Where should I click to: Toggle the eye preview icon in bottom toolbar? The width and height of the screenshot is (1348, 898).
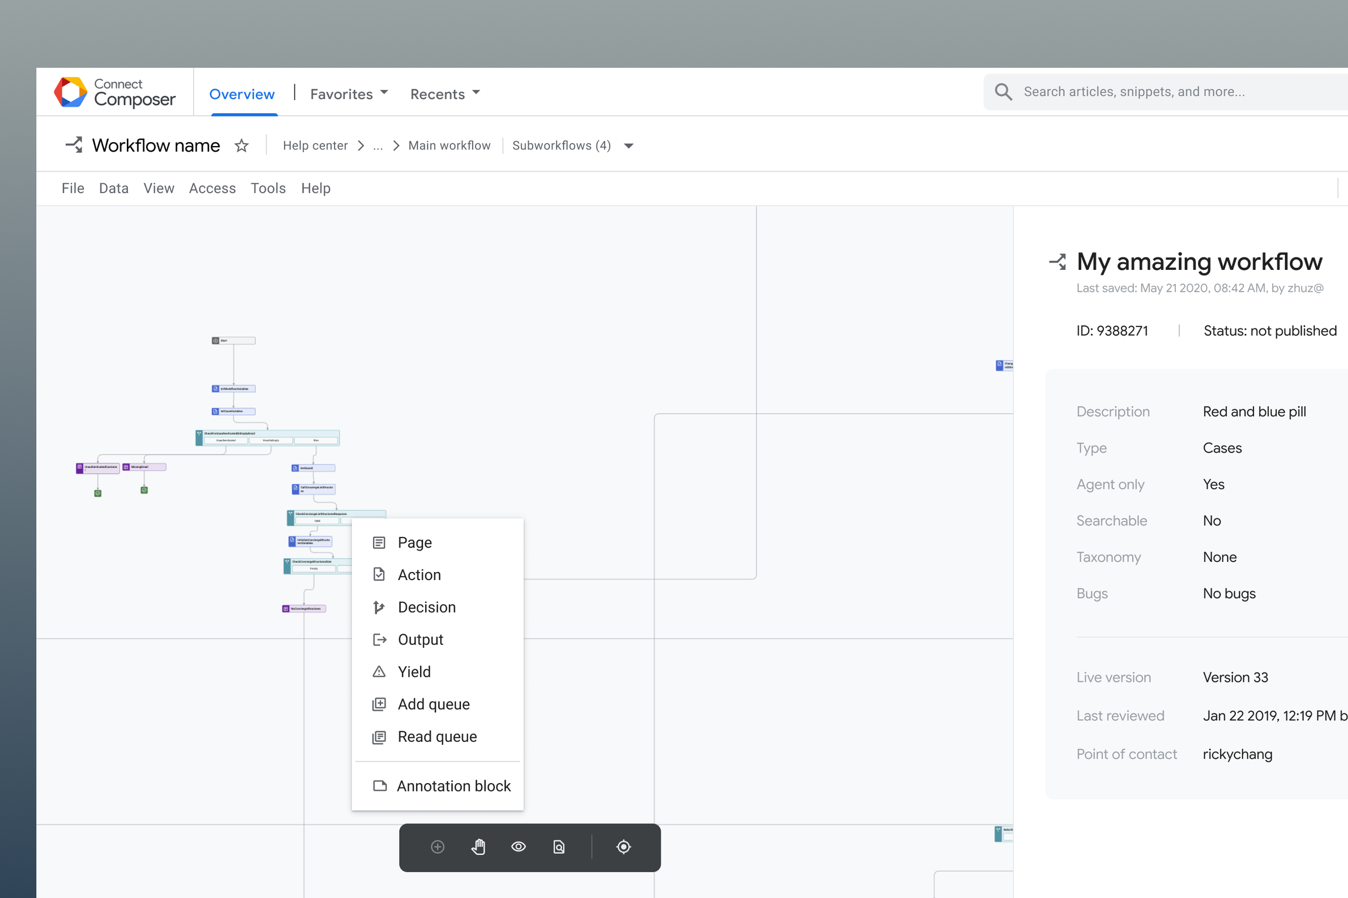point(519,847)
